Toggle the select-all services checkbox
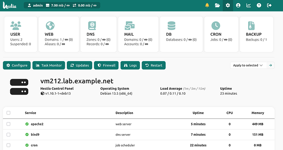This screenshot has height=150, width=283. [8, 113]
